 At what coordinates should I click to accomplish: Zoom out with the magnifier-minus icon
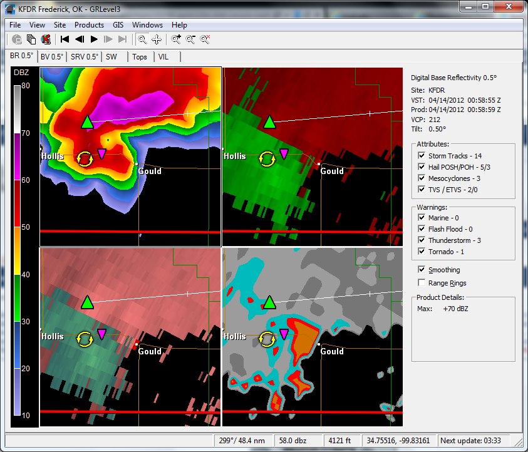[x=190, y=39]
